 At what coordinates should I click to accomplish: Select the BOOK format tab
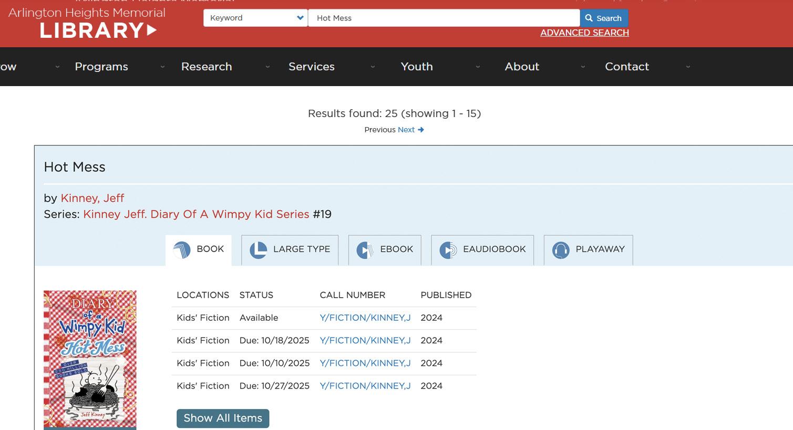click(199, 250)
